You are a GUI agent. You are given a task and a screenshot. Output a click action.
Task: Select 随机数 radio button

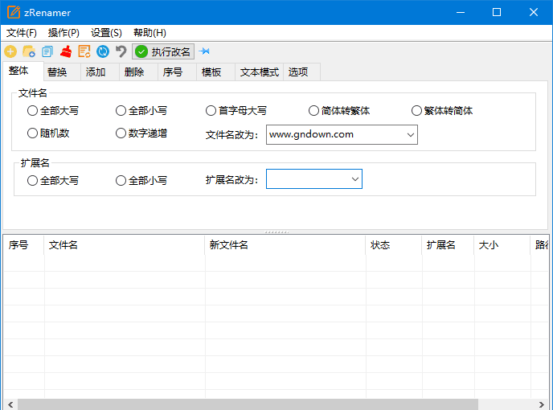[x=48, y=133]
